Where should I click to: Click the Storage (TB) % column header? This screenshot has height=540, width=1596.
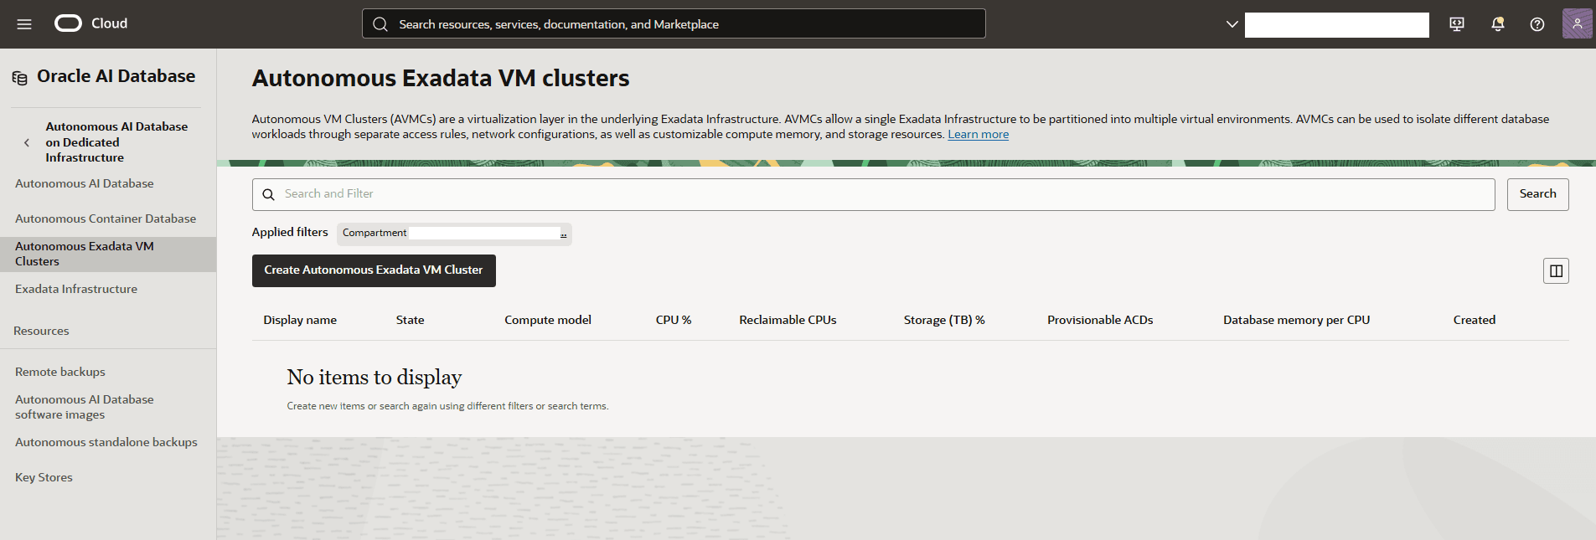[944, 320]
